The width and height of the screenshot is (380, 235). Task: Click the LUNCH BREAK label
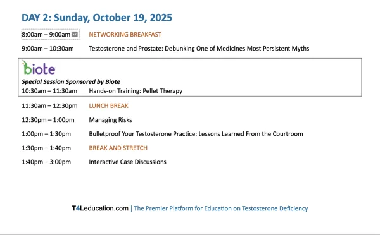108,106
